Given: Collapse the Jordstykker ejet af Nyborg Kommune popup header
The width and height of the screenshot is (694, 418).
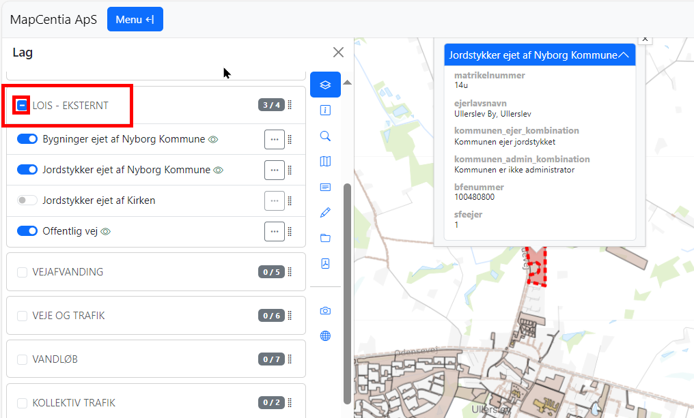Looking at the screenshot, I should 623,55.
